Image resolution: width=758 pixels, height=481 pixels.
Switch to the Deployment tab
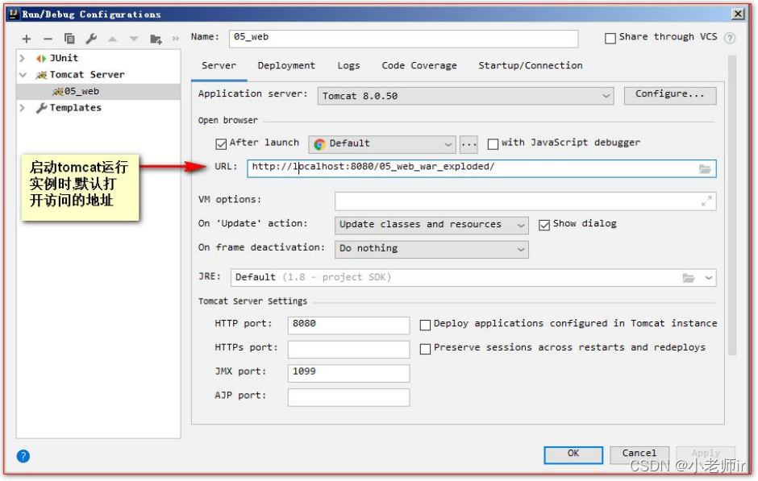pos(286,66)
